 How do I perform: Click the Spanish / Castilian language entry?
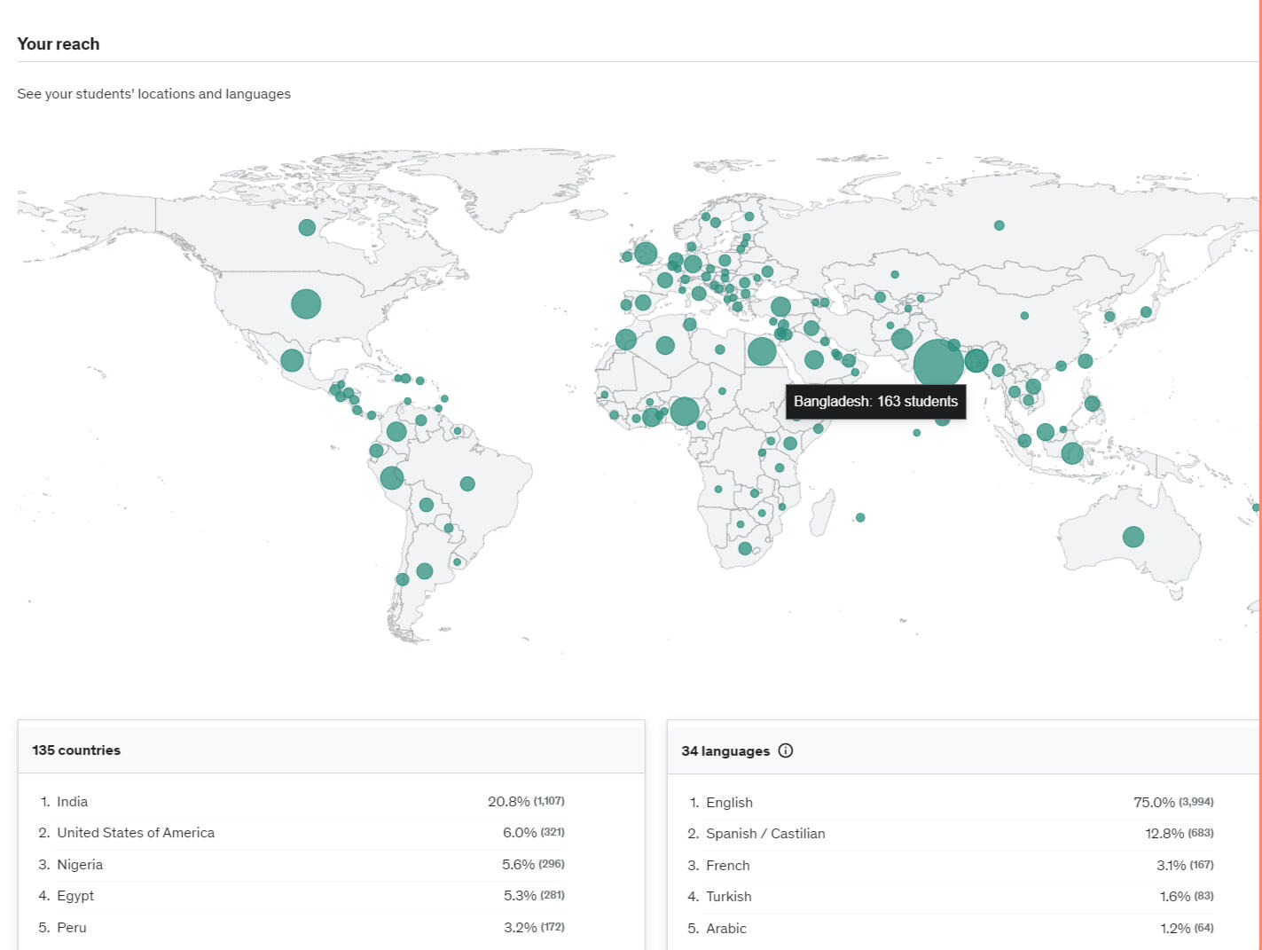765,833
